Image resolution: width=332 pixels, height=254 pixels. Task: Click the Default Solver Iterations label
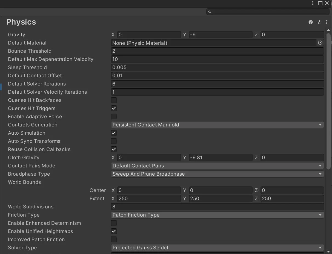(37, 84)
